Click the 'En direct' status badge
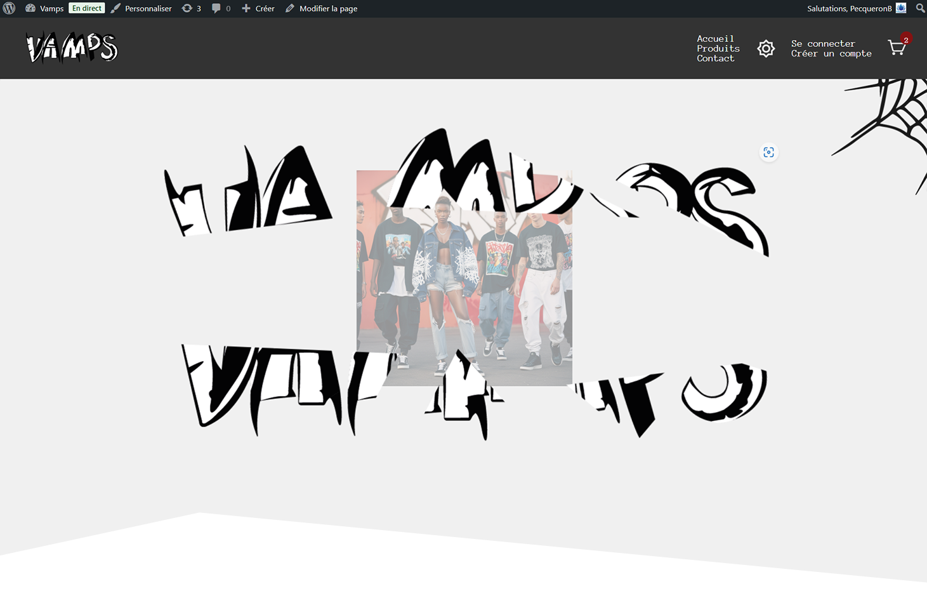927x591 pixels. point(86,8)
